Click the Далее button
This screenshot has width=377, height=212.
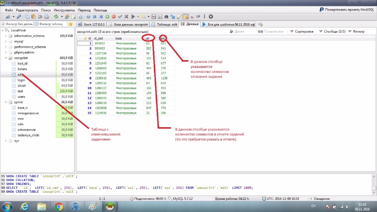[237, 31]
